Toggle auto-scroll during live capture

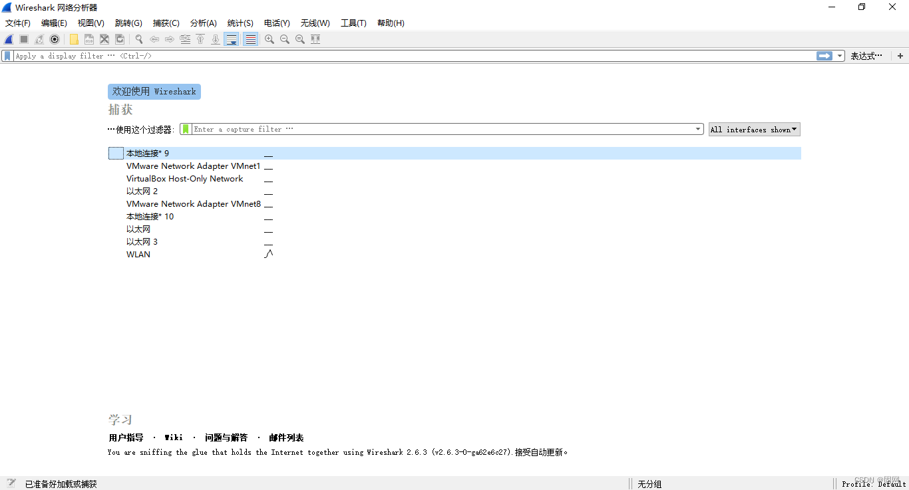(232, 39)
